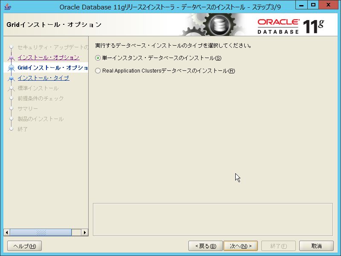Screen dimensions: 341x256
Task: Close the Oracle installer window
Action: [328, 6]
